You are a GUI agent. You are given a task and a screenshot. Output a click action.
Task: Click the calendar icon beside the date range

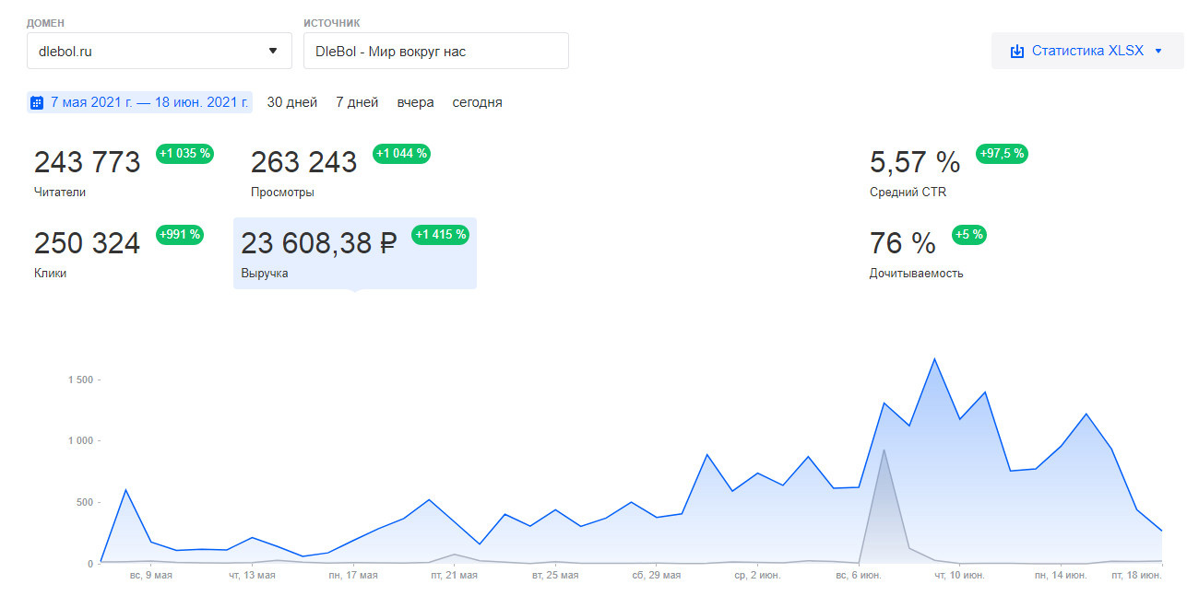[37, 102]
